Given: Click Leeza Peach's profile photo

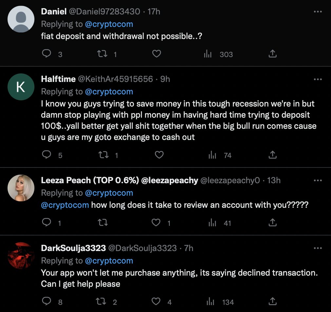Looking at the screenshot, I should coord(21,188).
